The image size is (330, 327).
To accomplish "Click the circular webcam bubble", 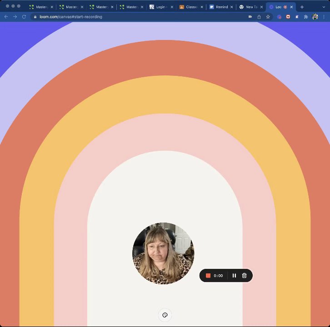I will pyautogui.click(x=163, y=253).
